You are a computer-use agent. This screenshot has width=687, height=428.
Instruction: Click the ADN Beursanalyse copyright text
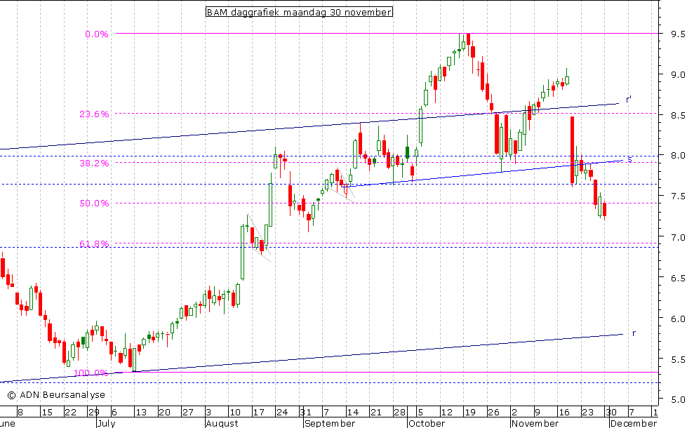point(56,395)
